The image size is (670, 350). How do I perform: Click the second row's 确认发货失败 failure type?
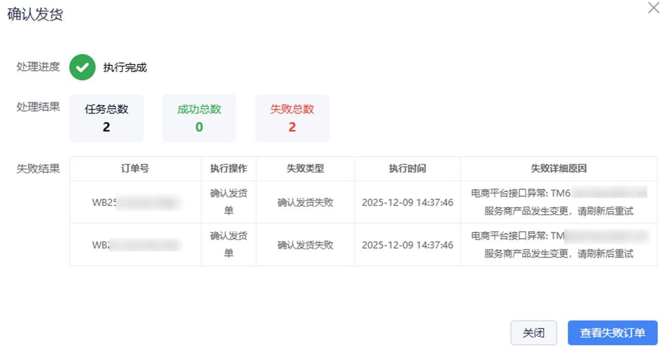305,245
